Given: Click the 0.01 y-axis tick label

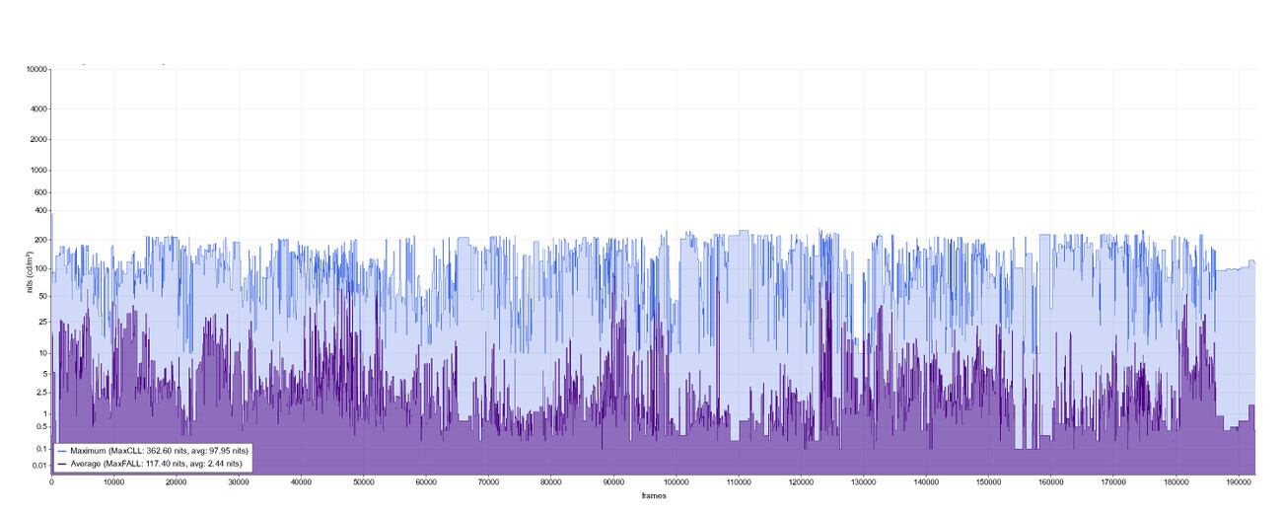Looking at the screenshot, I should pos(39,465).
